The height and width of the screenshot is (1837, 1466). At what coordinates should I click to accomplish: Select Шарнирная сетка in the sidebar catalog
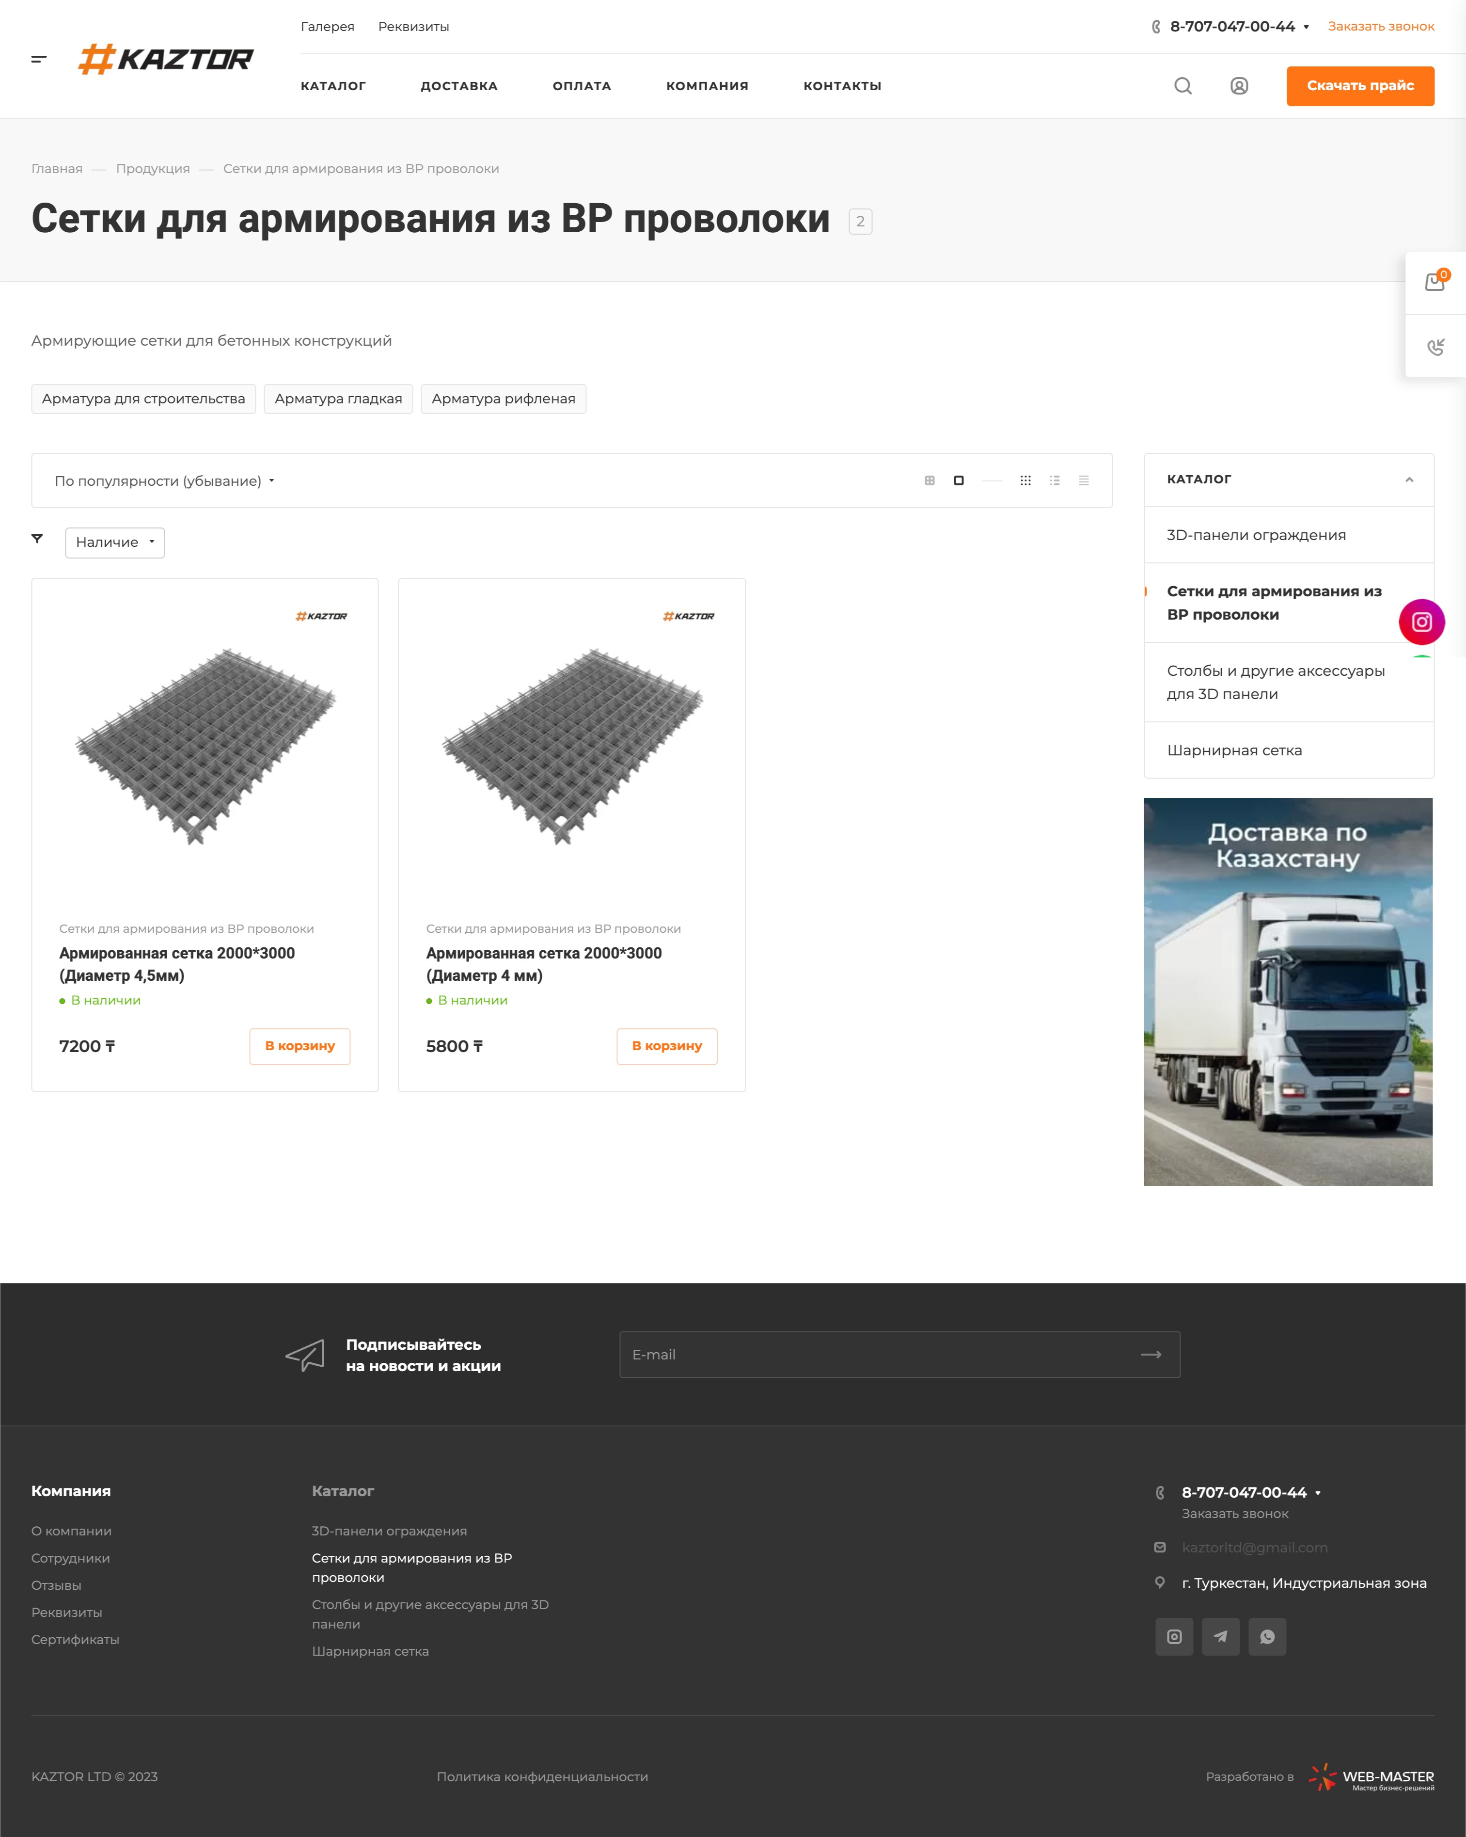1233,750
